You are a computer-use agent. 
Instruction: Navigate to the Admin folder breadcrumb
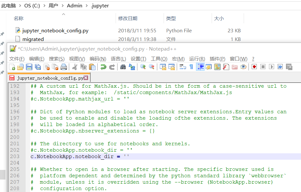coord(75,6)
